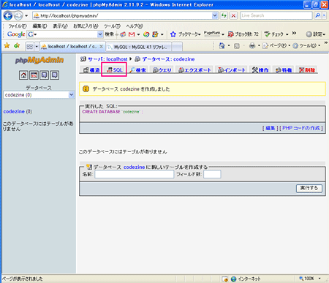Click the Favorites Center star icon
Viewport: 329px width, 283px height.
tap(7, 45)
